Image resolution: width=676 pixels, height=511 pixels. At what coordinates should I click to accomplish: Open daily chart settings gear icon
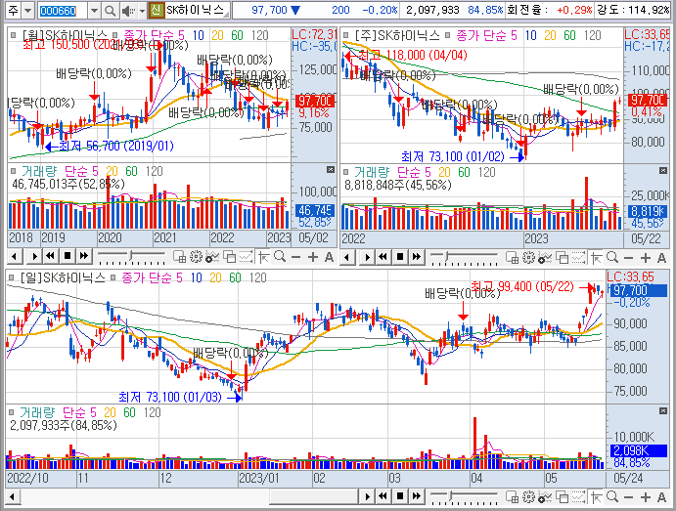coord(528,496)
